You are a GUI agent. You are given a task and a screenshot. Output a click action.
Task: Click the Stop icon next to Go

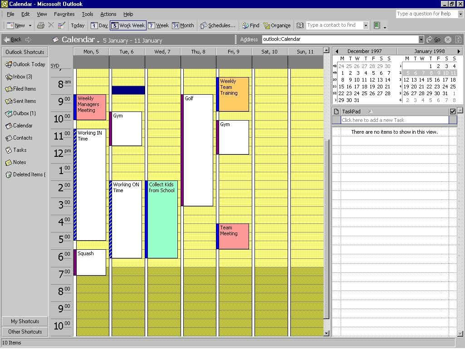coord(448,39)
